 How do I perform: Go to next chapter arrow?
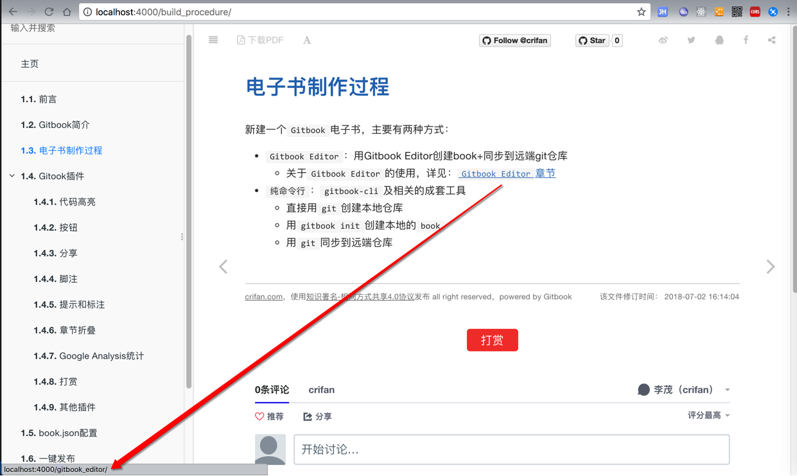pyautogui.click(x=771, y=267)
